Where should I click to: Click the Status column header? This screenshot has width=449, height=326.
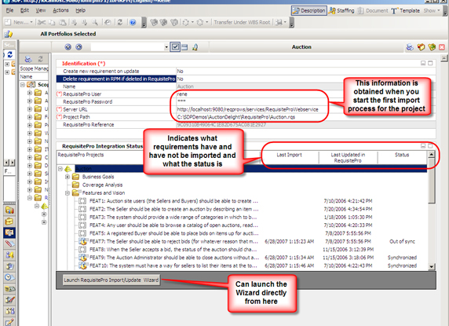[402, 155]
